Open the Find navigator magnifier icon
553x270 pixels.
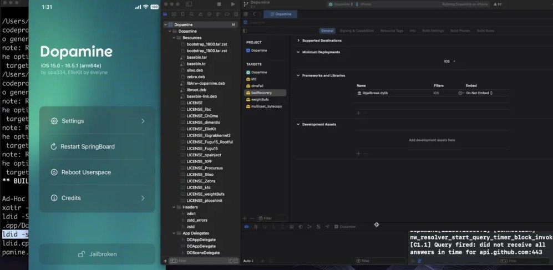click(191, 14)
